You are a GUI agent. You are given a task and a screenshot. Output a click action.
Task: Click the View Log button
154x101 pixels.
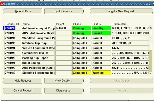click(x=121, y=91)
